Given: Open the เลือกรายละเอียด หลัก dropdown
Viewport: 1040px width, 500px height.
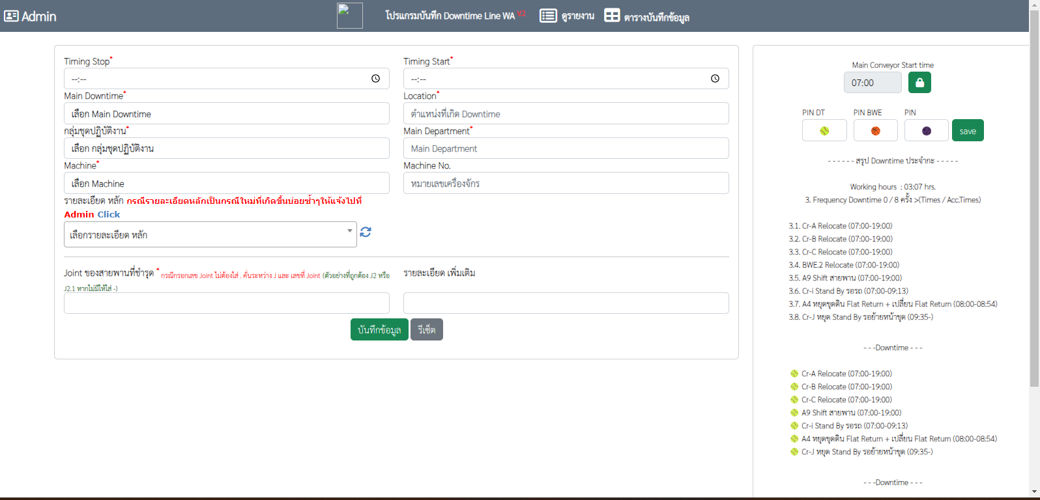Looking at the screenshot, I should [210, 234].
